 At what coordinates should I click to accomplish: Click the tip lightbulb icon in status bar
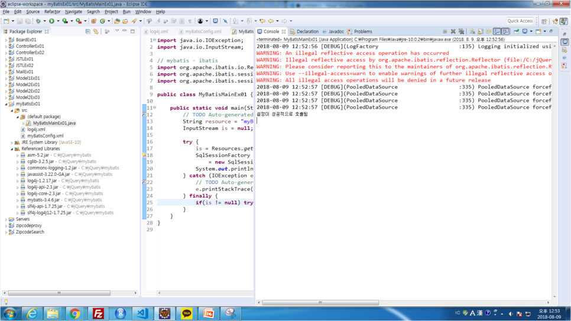tap(6, 302)
